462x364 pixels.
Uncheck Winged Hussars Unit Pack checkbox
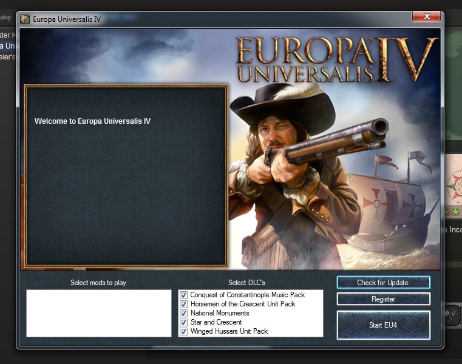pyautogui.click(x=184, y=331)
